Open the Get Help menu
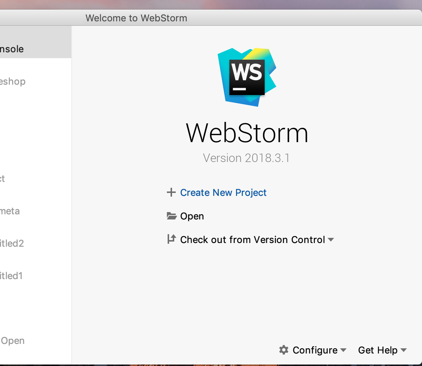Viewport: 422px width, 366px height. [x=378, y=350]
